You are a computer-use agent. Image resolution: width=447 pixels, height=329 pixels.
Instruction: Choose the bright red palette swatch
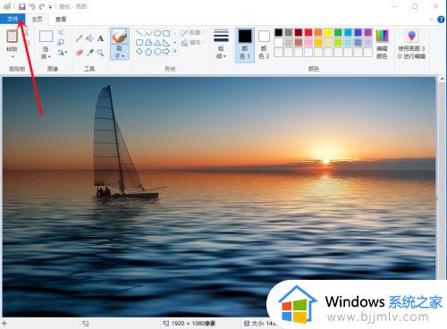click(x=308, y=32)
